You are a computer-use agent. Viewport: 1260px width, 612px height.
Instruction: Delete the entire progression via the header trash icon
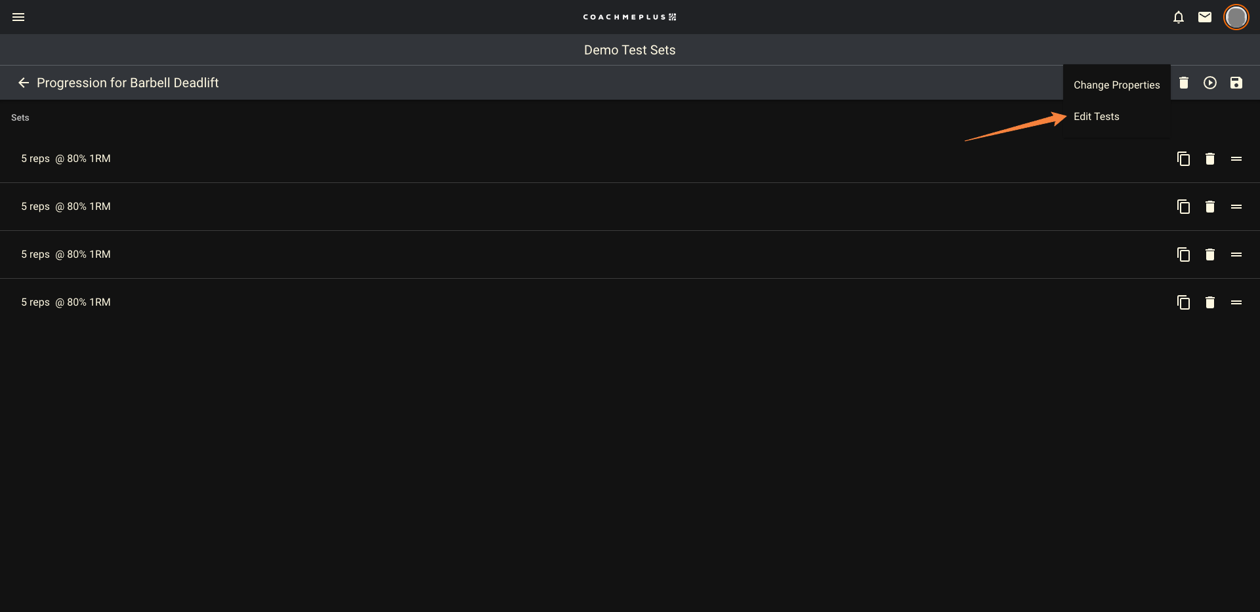pos(1184,83)
